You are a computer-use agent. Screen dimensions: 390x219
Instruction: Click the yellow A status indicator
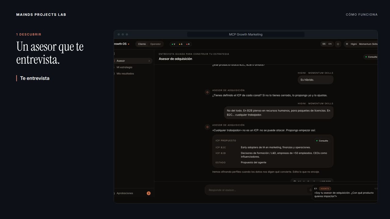181,44
